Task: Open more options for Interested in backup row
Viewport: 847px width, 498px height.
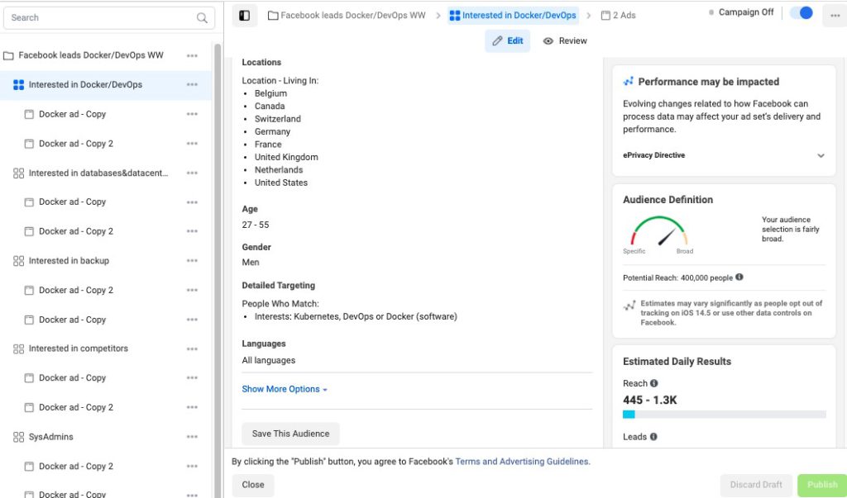Action: [x=192, y=261]
